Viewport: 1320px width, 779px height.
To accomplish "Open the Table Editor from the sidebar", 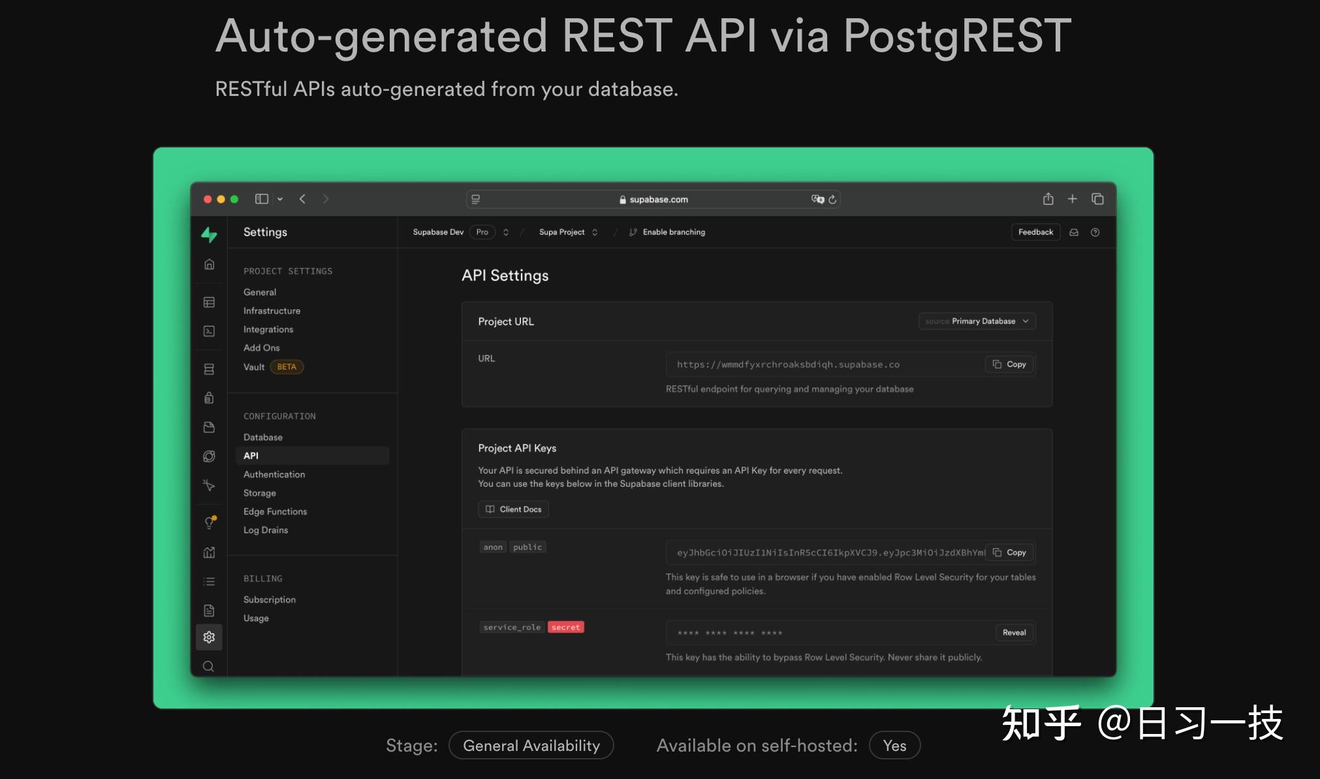I will pos(209,301).
